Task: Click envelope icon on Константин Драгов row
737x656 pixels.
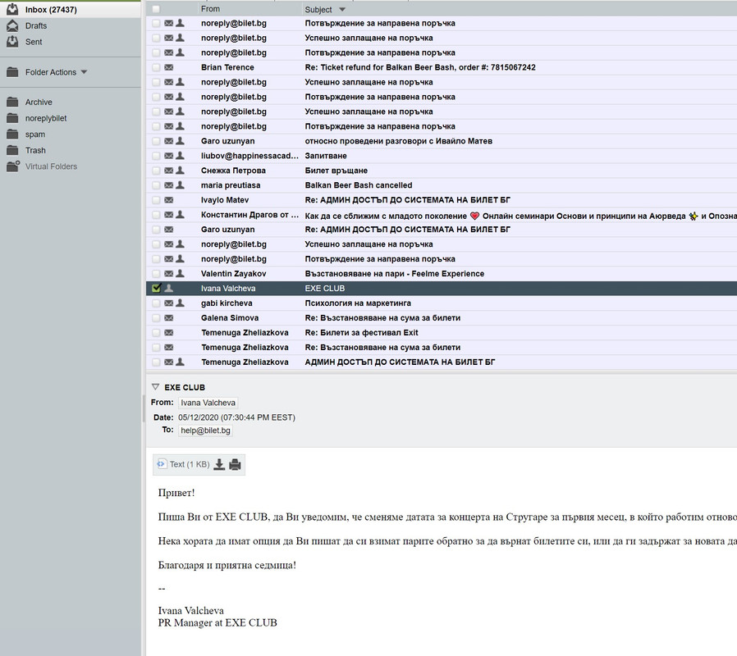Action: point(169,215)
